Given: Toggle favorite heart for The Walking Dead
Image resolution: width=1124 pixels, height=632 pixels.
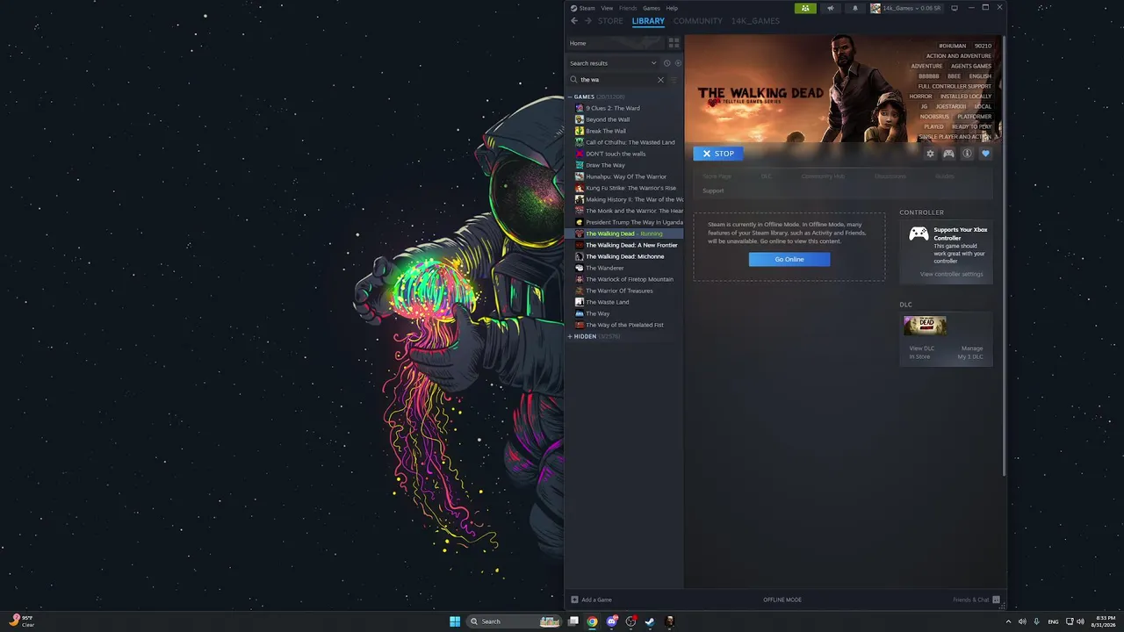Looking at the screenshot, I should tap(985, 154).
